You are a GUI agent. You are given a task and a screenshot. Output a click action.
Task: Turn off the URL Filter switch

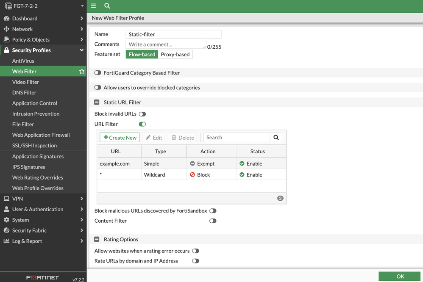coord(142,124)
